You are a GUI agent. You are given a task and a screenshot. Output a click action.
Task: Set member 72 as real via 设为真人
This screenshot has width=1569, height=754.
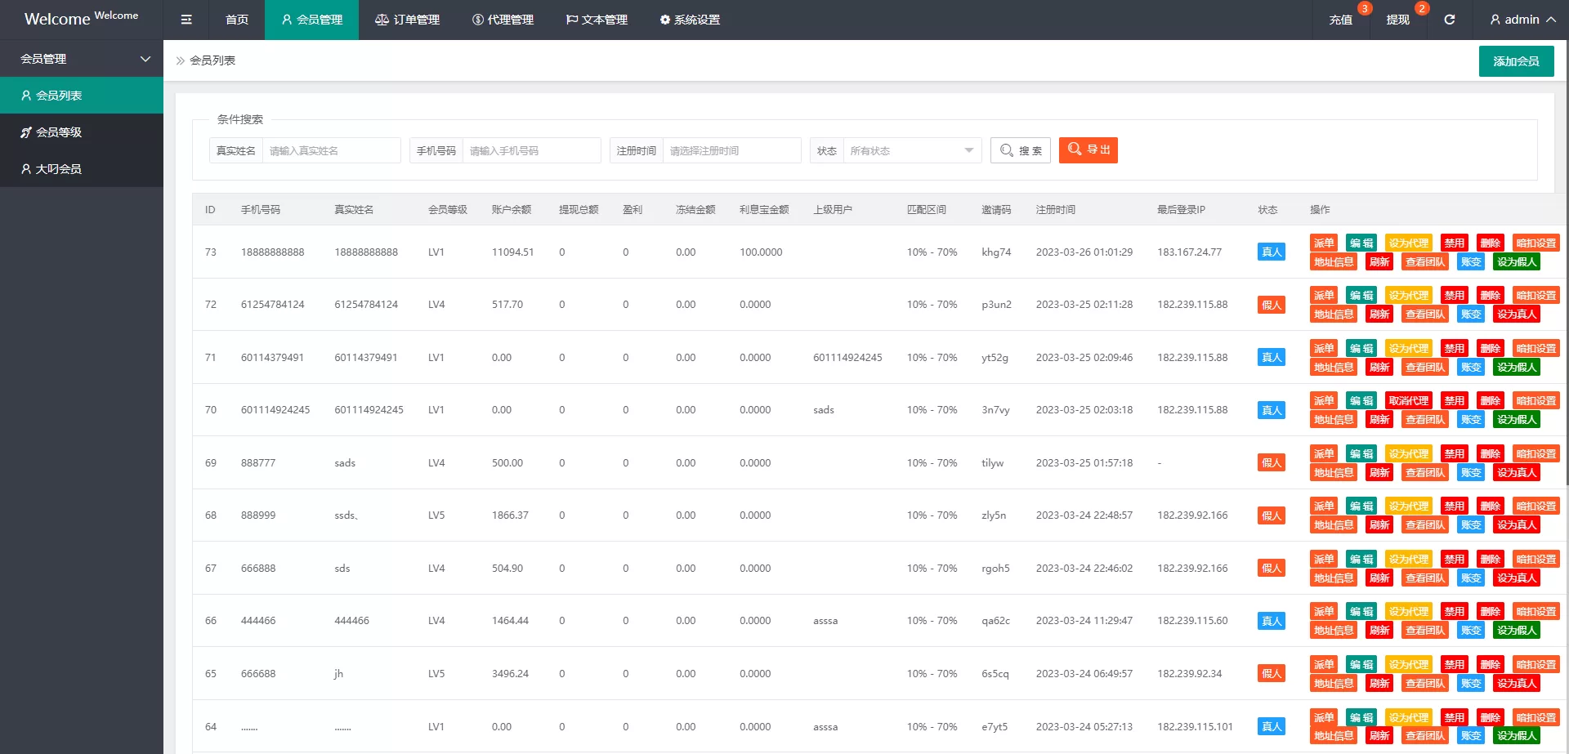point(1516,315)
